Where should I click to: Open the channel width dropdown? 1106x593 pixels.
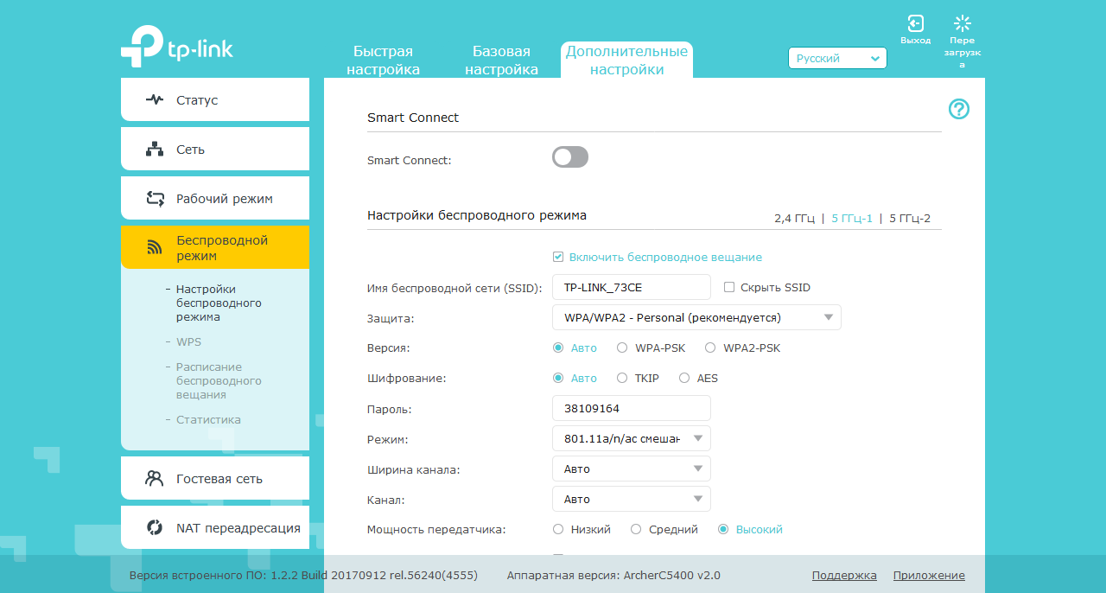[632, 469]
